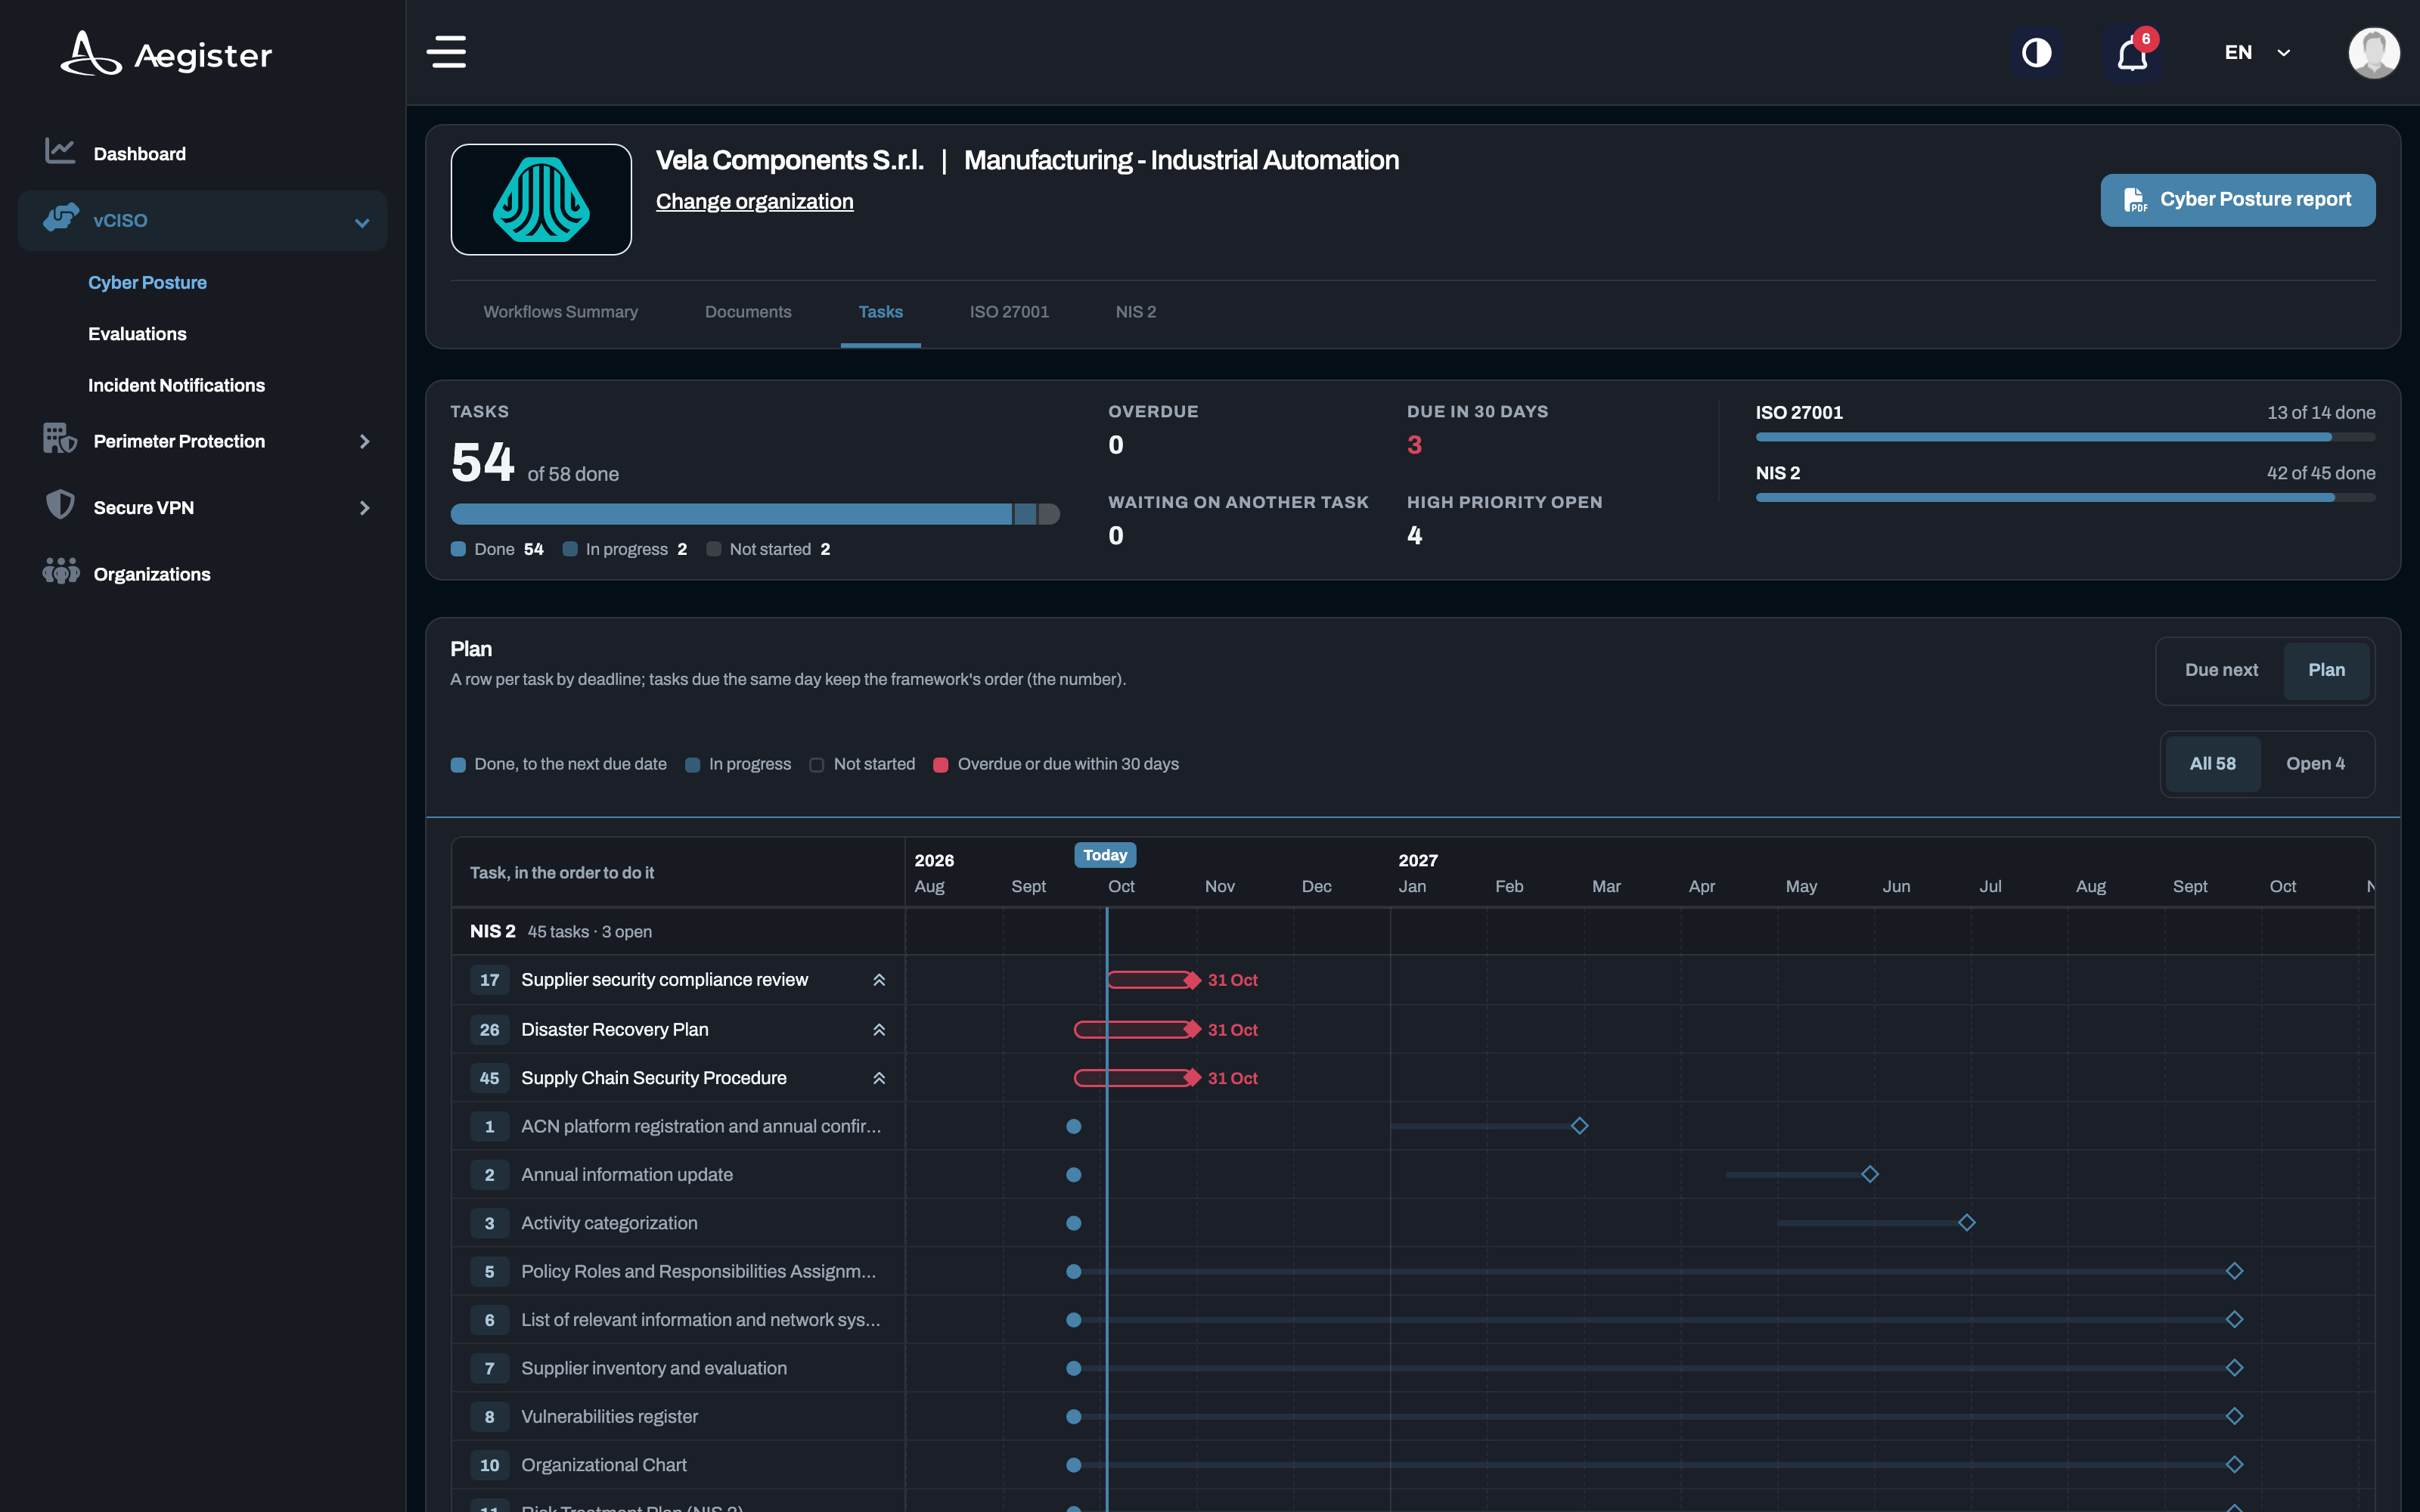The image size is (2420, 1512).
Task: Open the notifications bell
Action: click(2132, 54)
